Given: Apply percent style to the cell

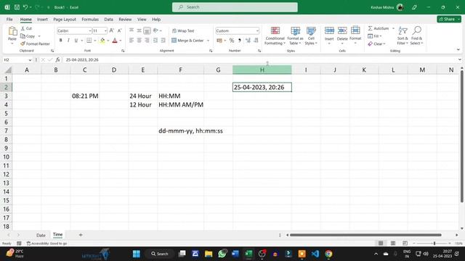Looking at the screenshot, I should pyautogui.click(x=232, y=41).
